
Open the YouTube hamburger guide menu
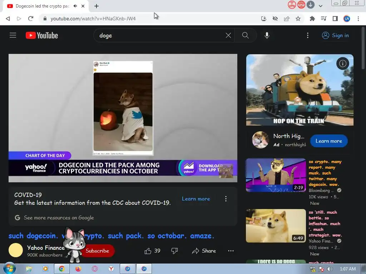point(13,35)
